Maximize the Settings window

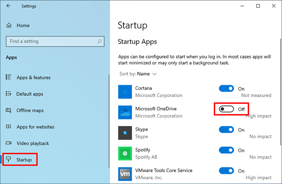[x=258, y=6]
